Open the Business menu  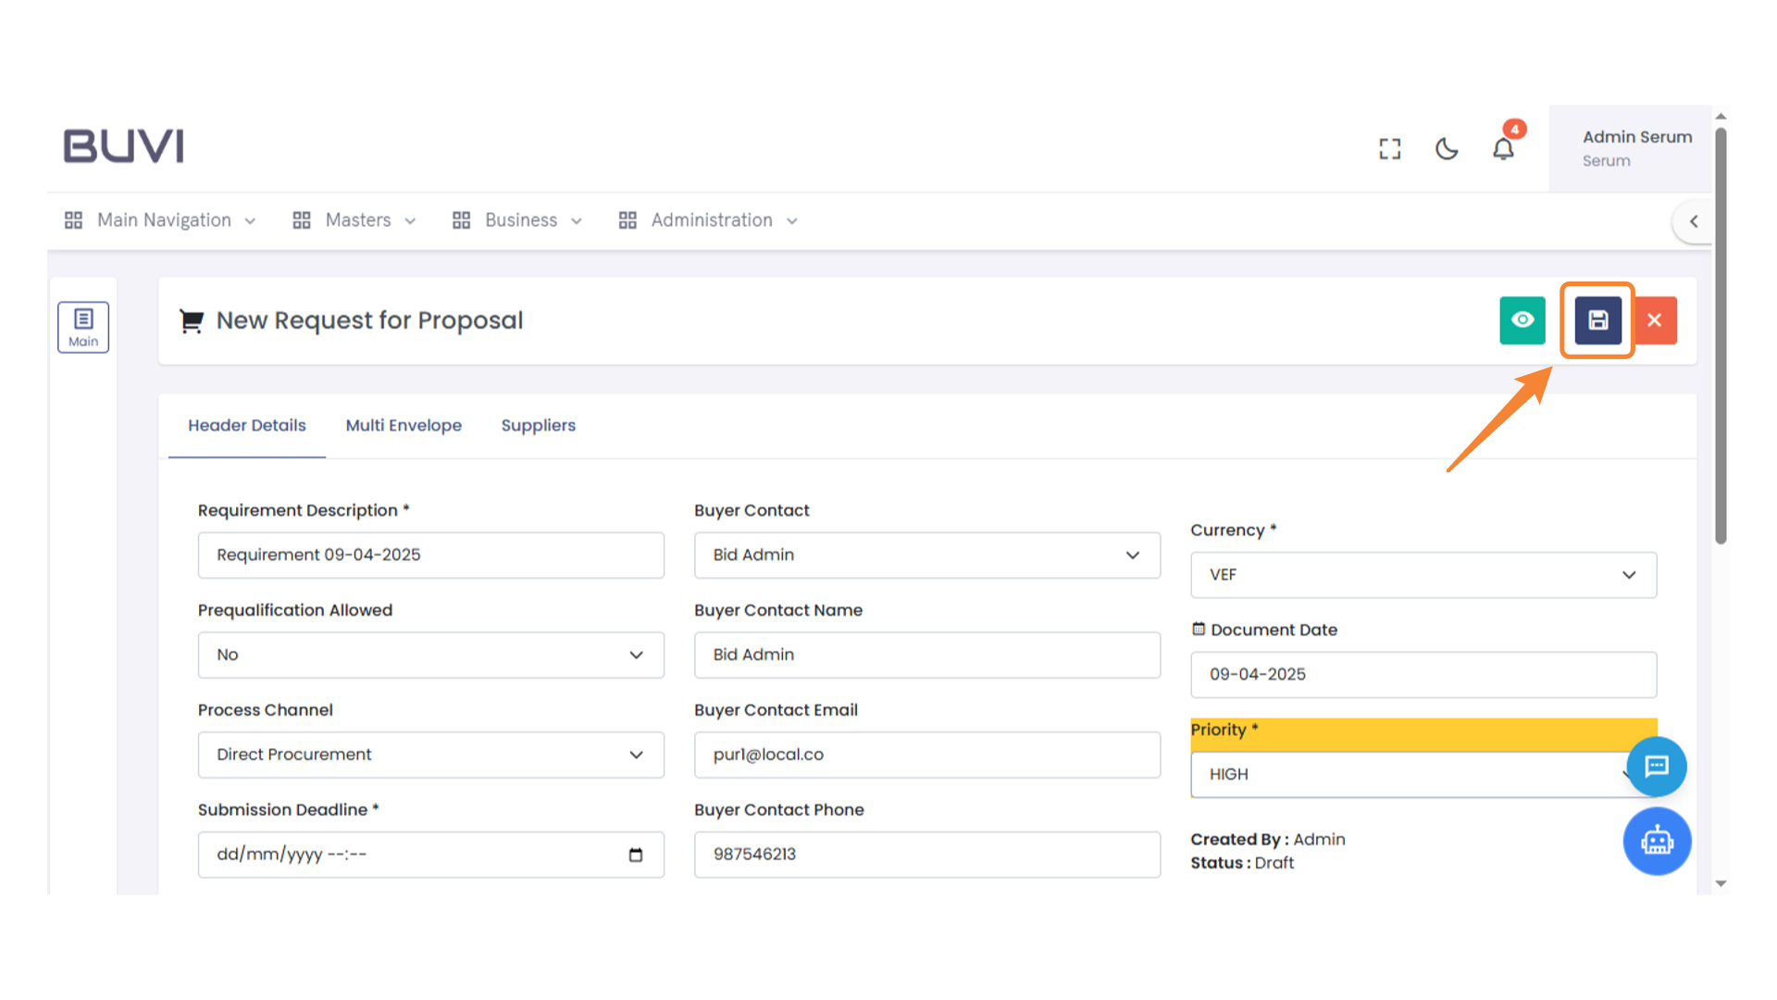[517, 220]
